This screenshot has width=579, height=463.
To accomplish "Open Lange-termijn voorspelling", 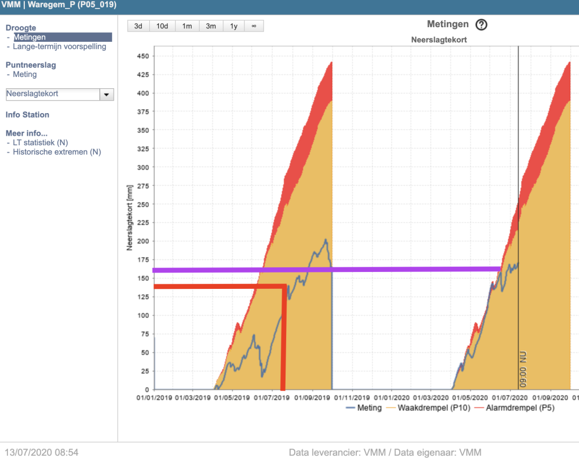I will pos(59,46).
